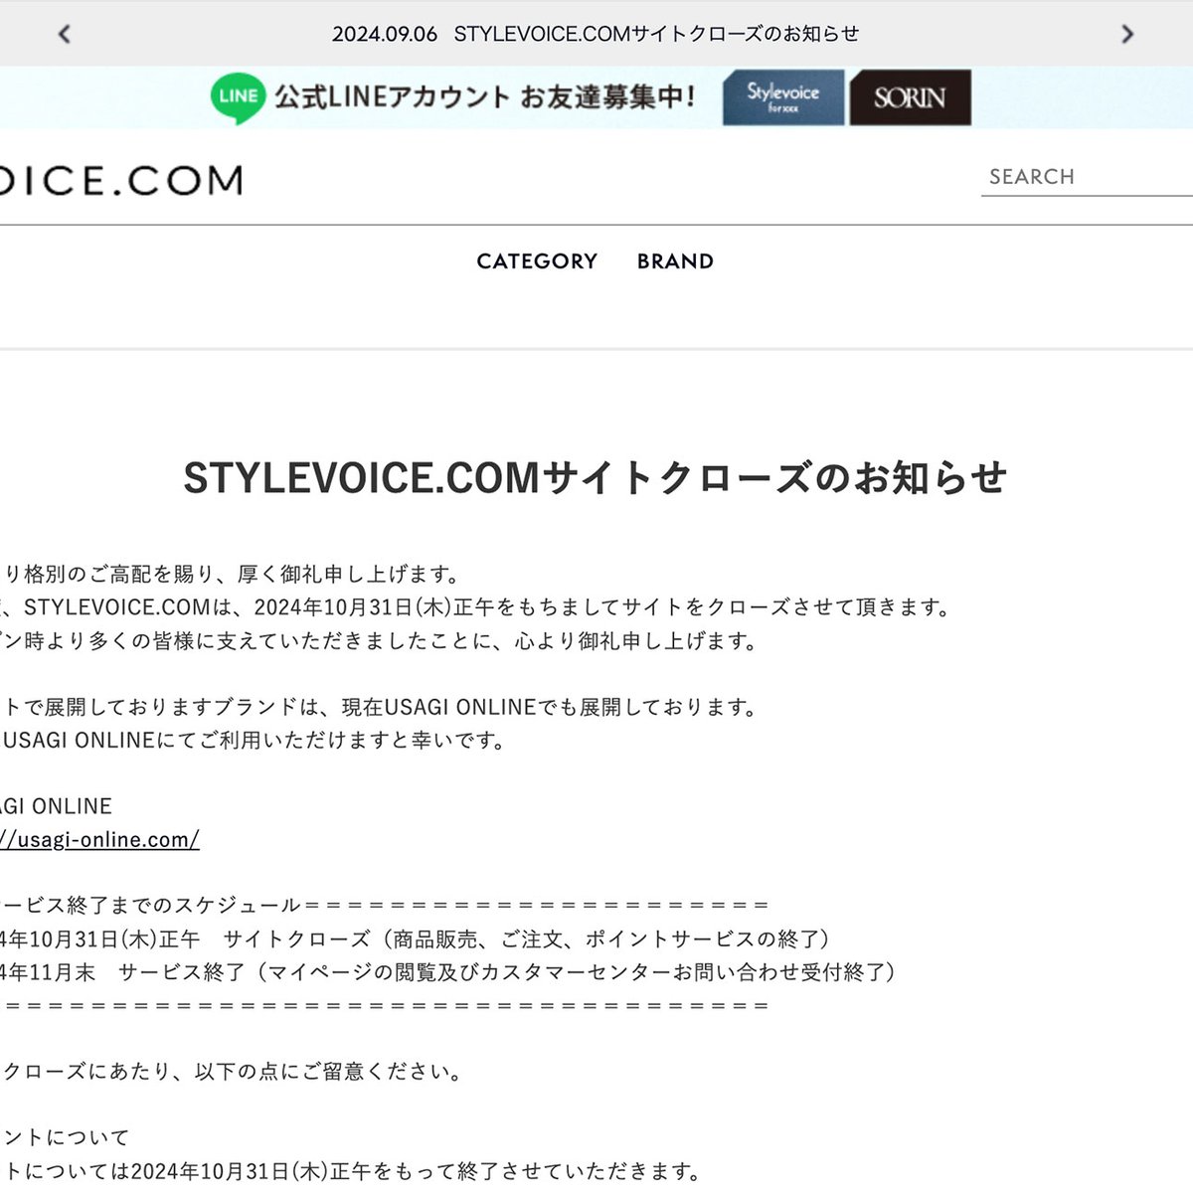Click the sentence ending '以下の点にご留意ください。'

[x=231, y=1072]
